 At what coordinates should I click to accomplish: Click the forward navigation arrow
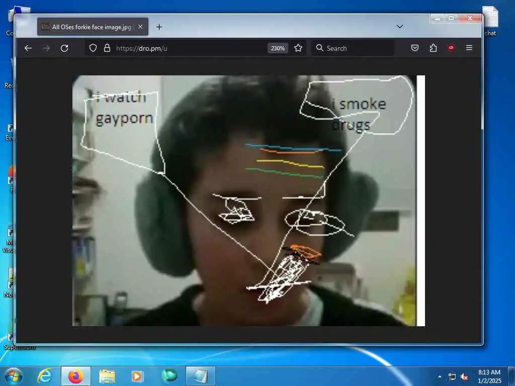(x=46, y=48)
